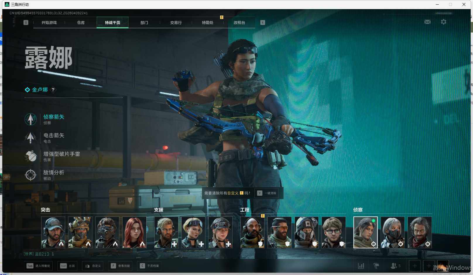
Task: Open the 开始游戏 tab
Action: (x=49, y=23)
